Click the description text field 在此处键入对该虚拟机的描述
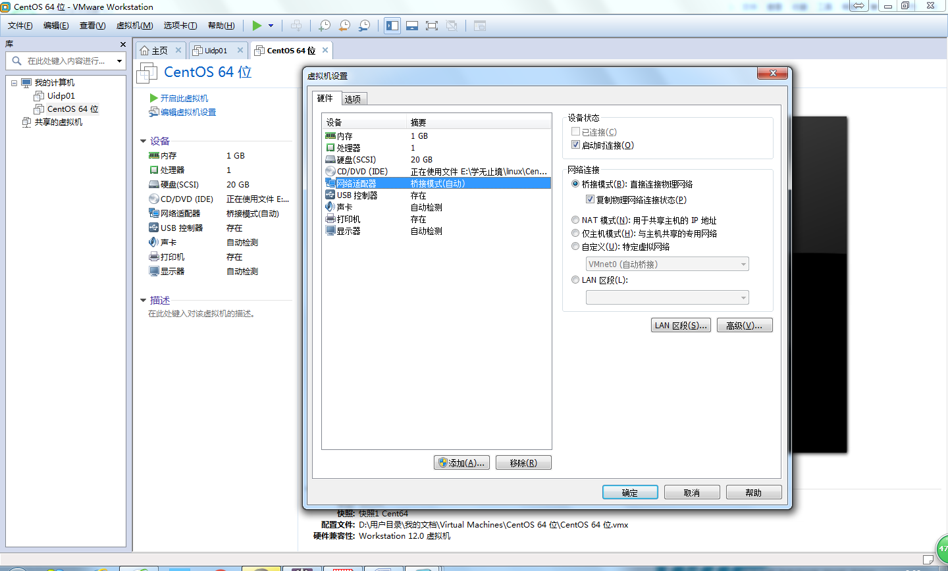The width and height of the screenshot is (948, 571). coord(202,314)
